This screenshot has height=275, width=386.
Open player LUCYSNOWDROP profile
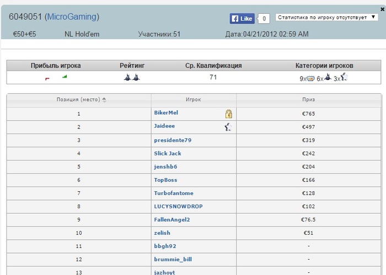[175, 207]
